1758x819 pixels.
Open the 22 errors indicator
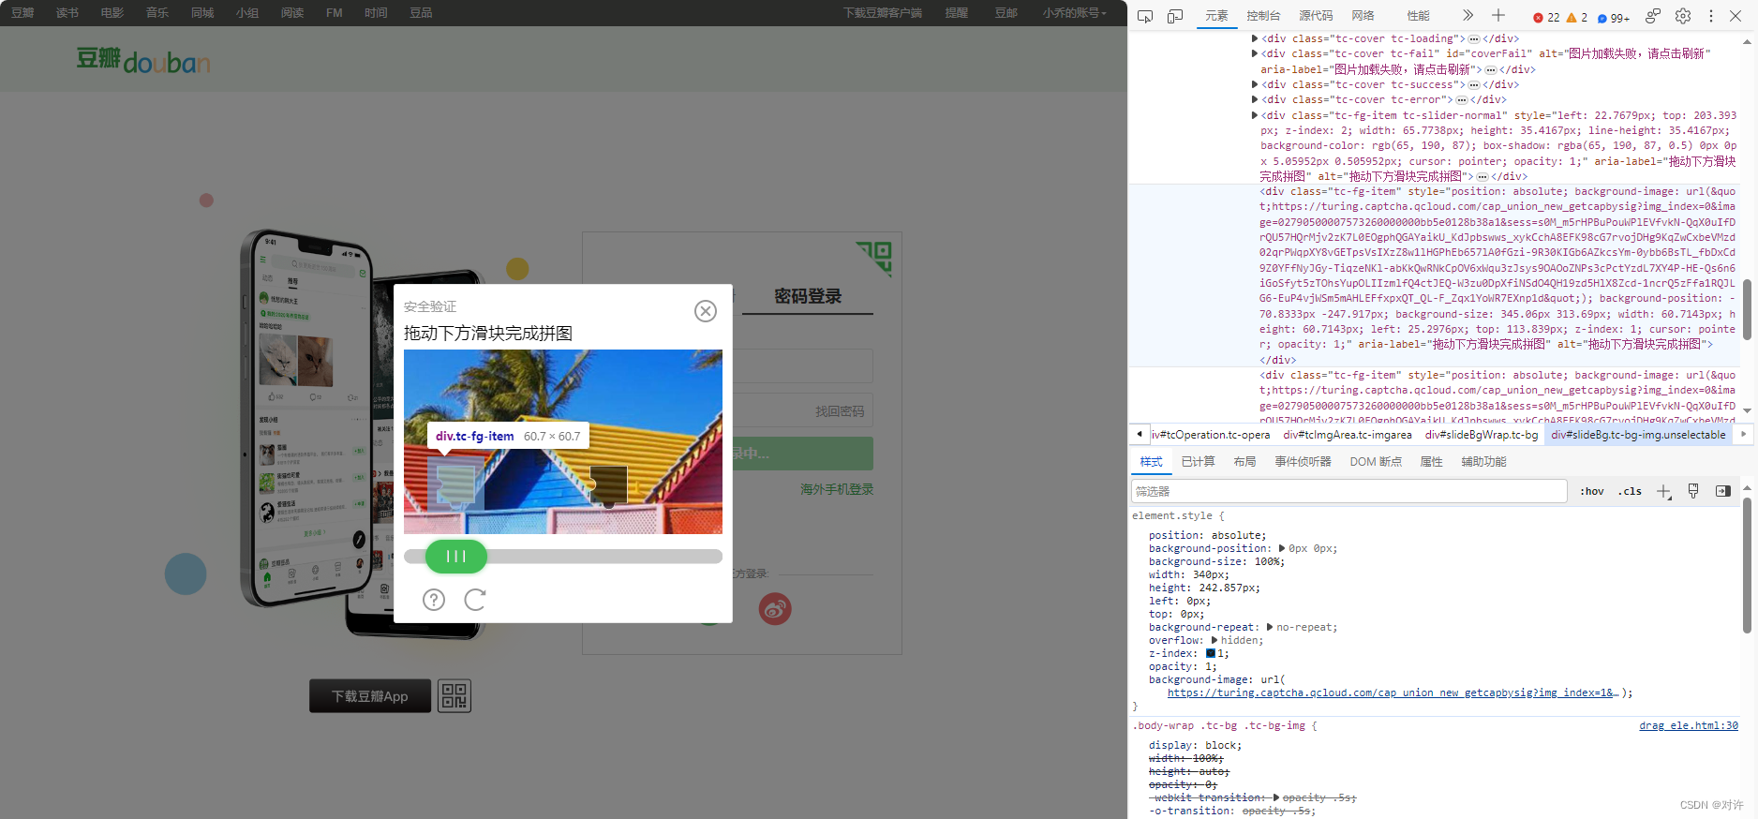point(1546,17)
